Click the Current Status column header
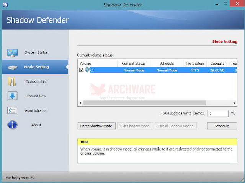Screen dimensions: 245x183 (x=134, y=63)
